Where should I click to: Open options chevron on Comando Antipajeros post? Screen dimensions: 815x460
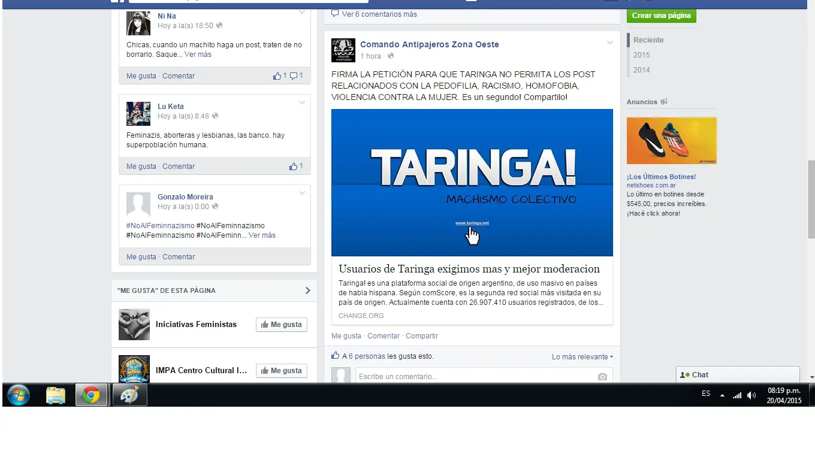[x=610, y=43]
